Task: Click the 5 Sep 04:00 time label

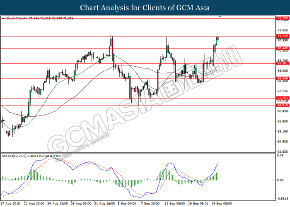Action: coord(127,204)
